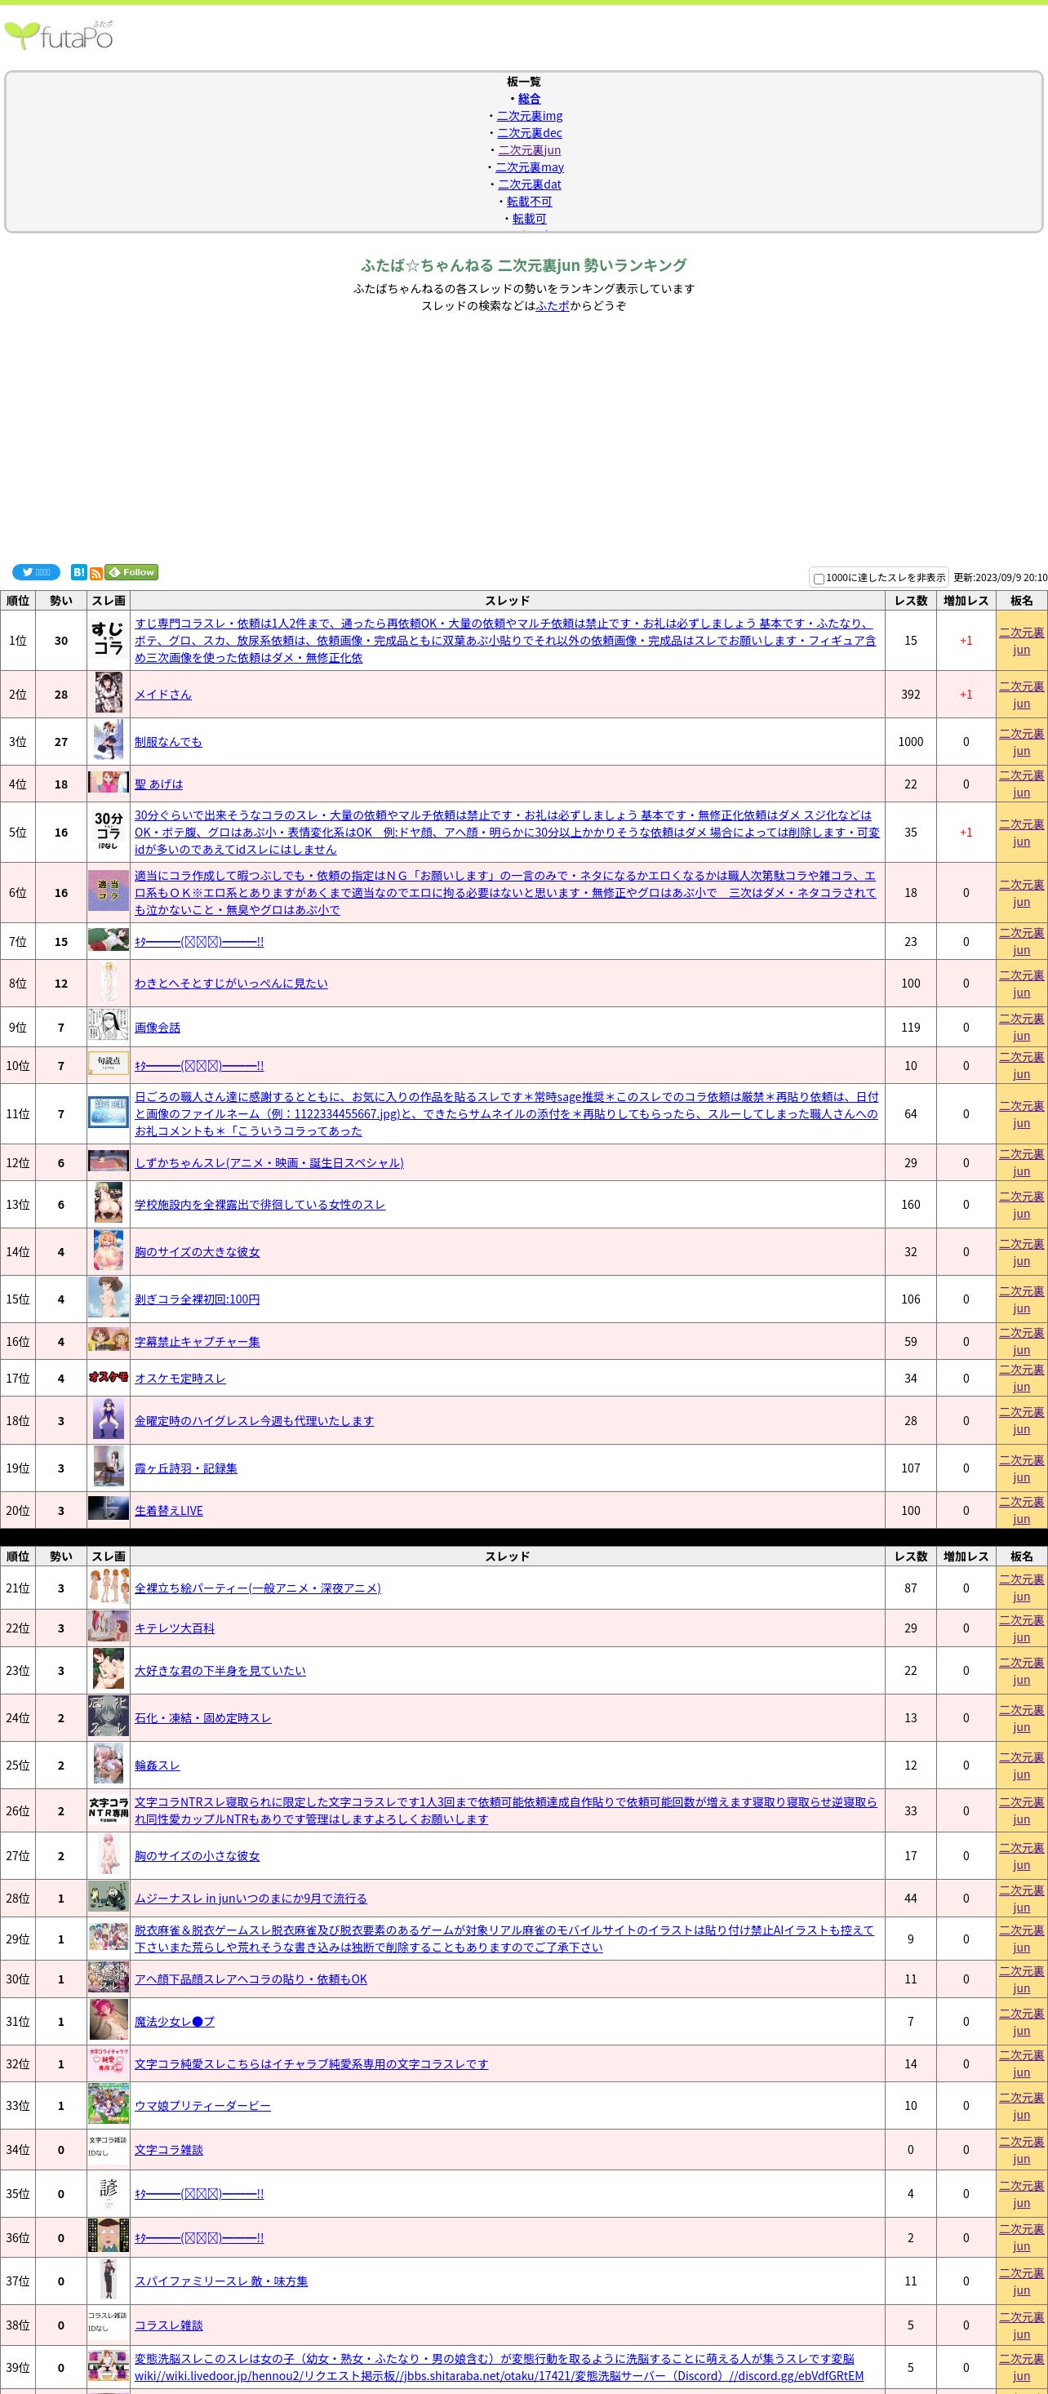Click 二次元裏jun board name in rank 20 row
The height and width of the screenshot is (2394, 1048).
coord(1021,1510)
